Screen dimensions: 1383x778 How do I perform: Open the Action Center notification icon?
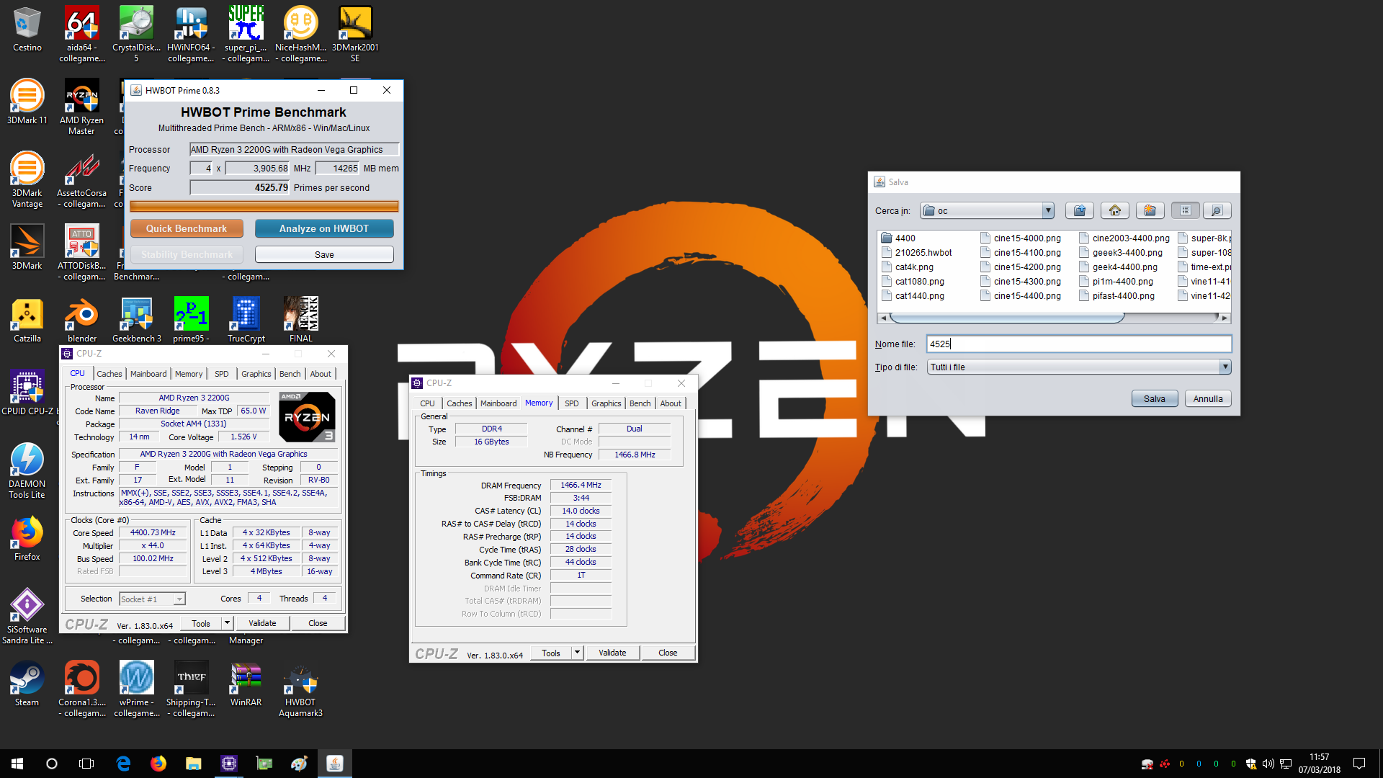[1359, 764]
